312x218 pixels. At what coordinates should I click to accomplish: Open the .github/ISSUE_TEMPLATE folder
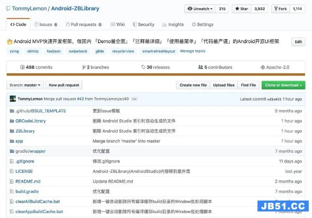coord(41,111)
